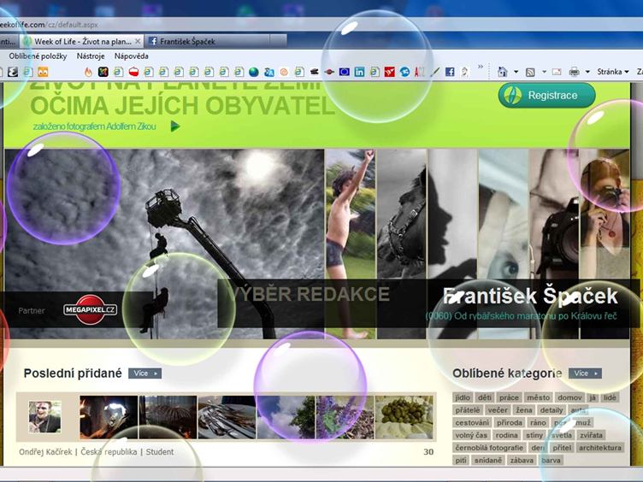
Task: Click Více next to Poslední přidané
Action: tap(145, 373)
